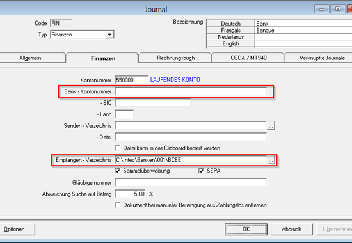352x243 pixels.
Task: Open the Optionen button
Action: pos(17,230)
